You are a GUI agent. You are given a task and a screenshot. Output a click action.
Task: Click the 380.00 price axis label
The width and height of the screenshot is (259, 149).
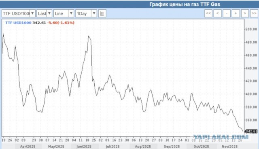(x=251, y=107)
